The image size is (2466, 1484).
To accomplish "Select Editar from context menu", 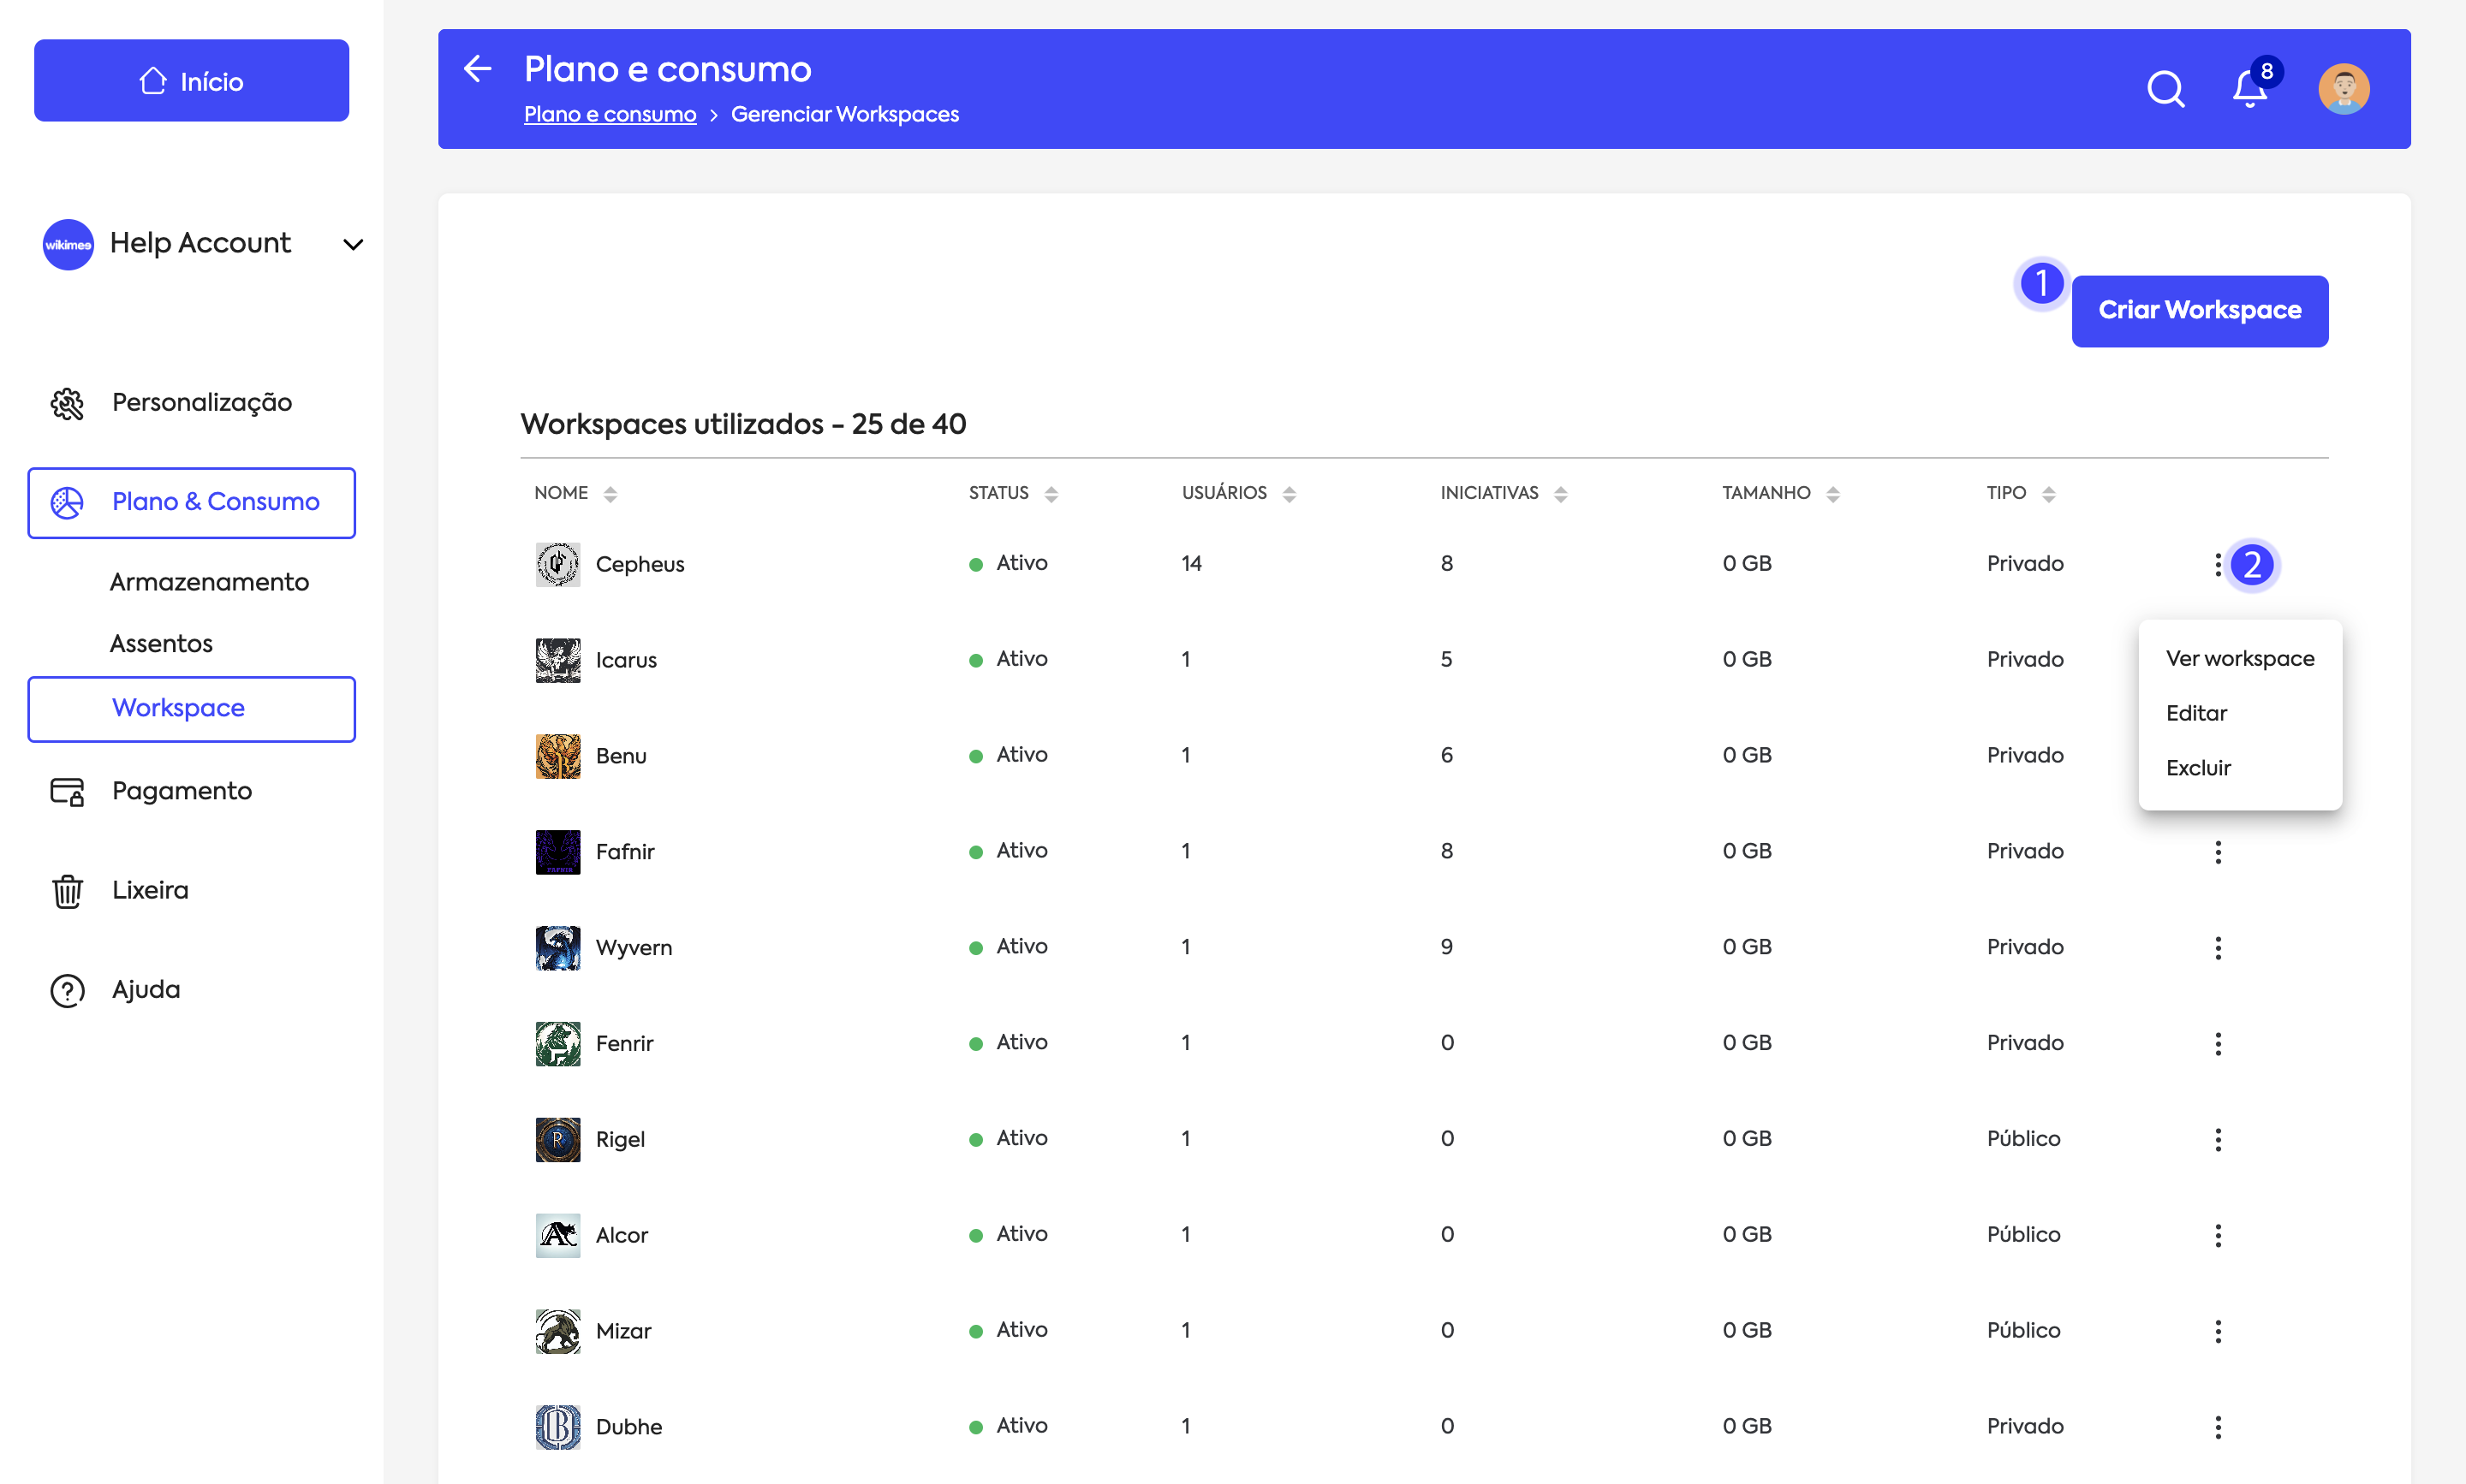I will [x=2196, y=713].
